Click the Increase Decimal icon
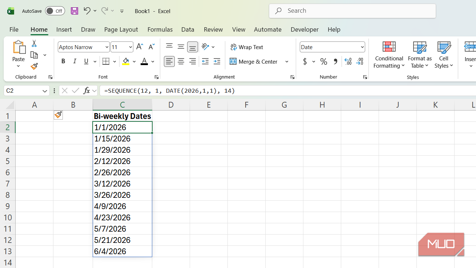The width and height of the screenshot is (476, 268). [348, 61]
